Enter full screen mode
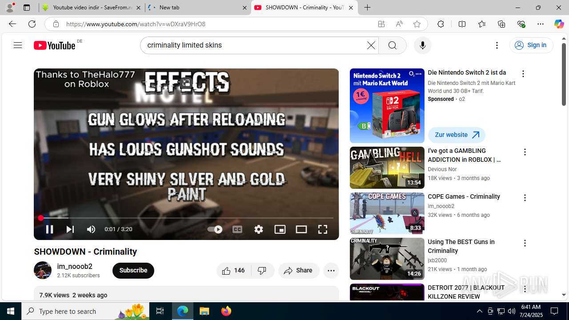 coord(323,229)
